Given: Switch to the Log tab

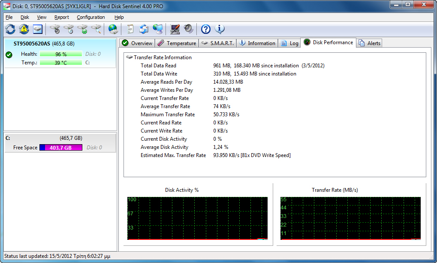Looking at the screenshot, I should tap(289, 43).
